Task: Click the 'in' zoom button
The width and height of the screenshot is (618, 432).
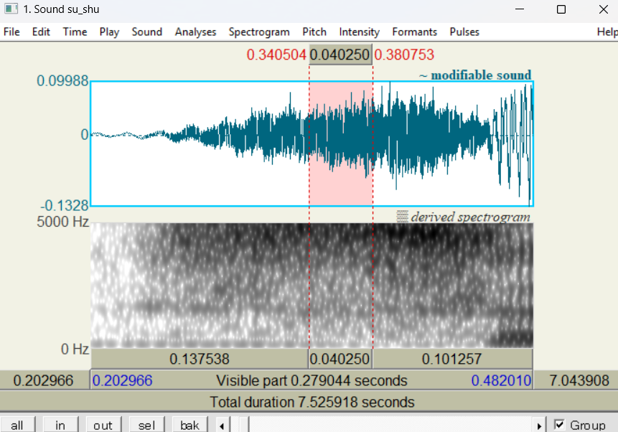Action: tap(60, 425)
